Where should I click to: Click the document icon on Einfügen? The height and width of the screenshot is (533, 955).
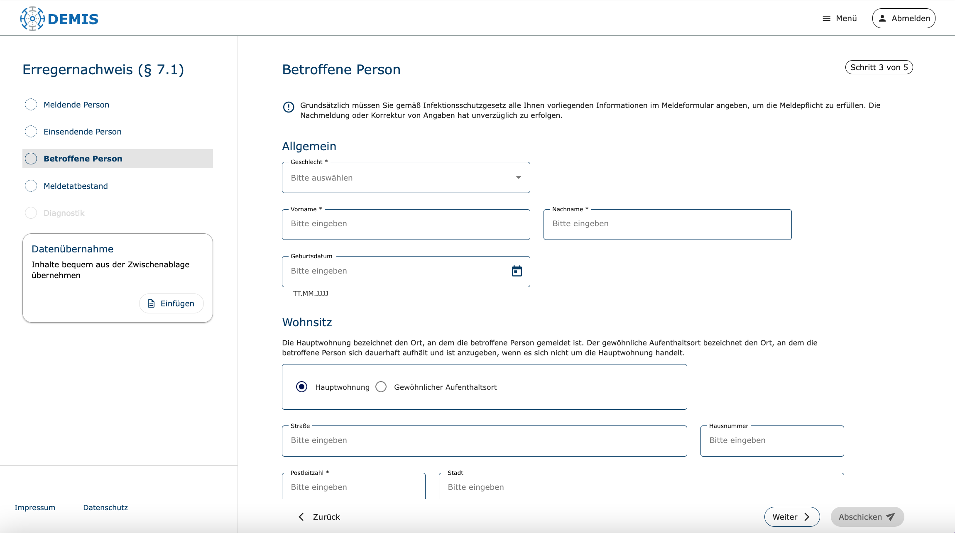tap(151, 303)
